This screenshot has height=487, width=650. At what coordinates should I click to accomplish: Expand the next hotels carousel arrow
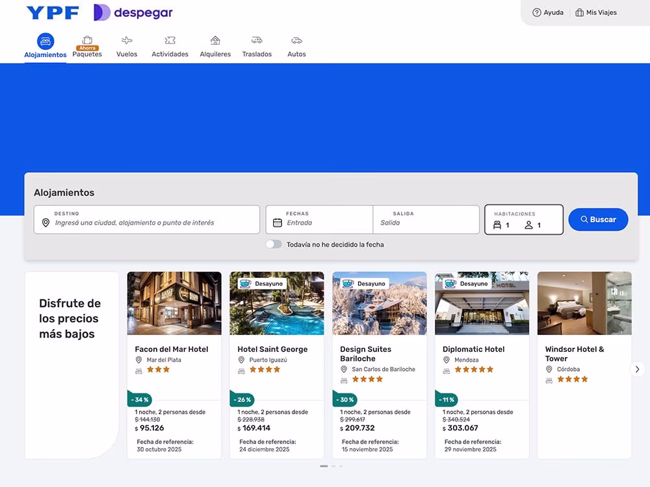tap(638, 369)
